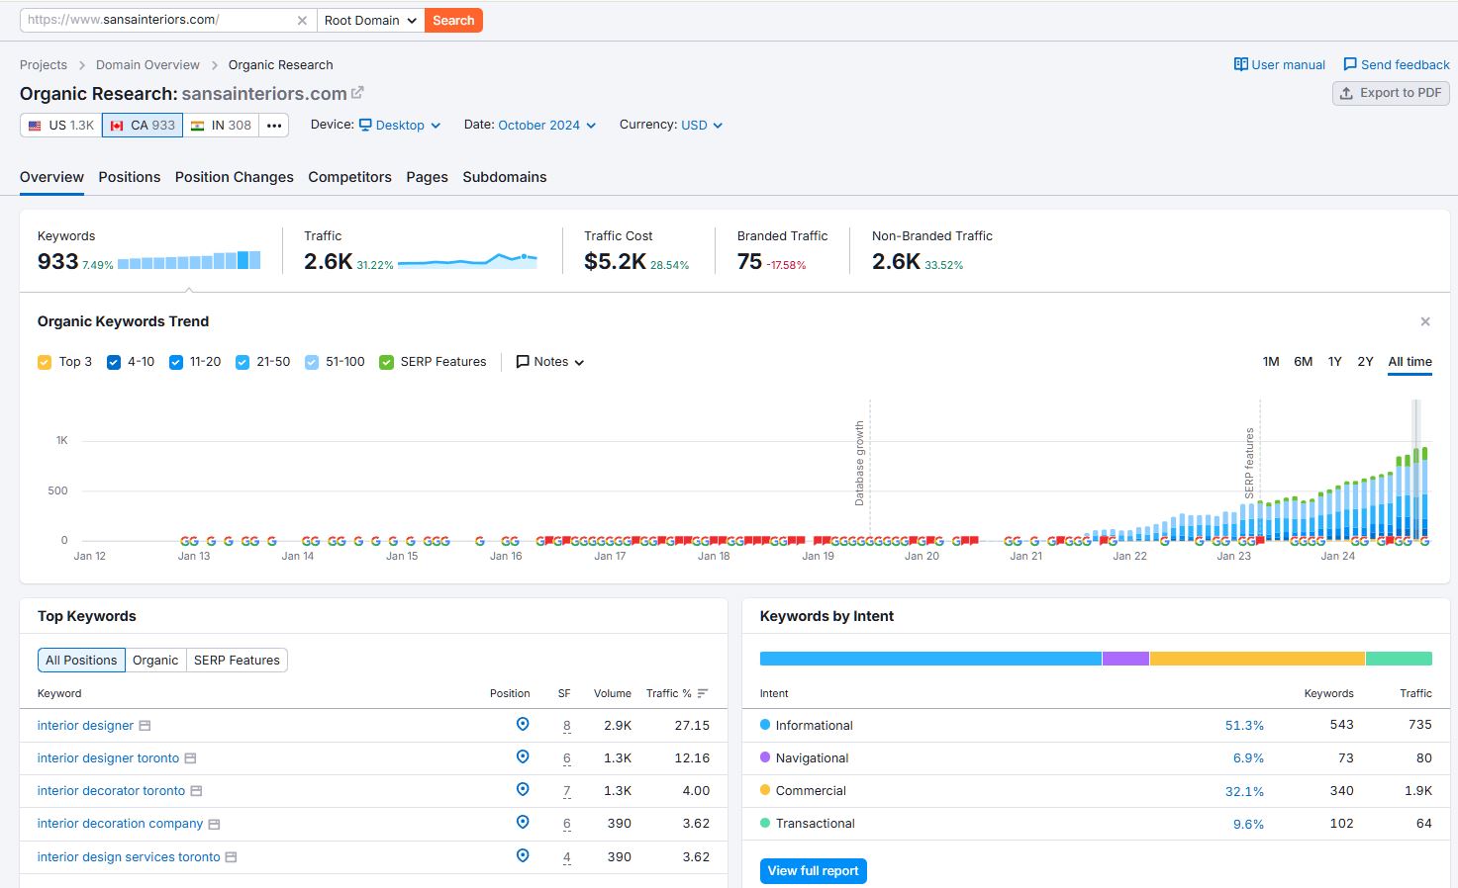1458x888 pixels.
Task: Open SF count 4 for interior design services toronto
Action: 567,857
